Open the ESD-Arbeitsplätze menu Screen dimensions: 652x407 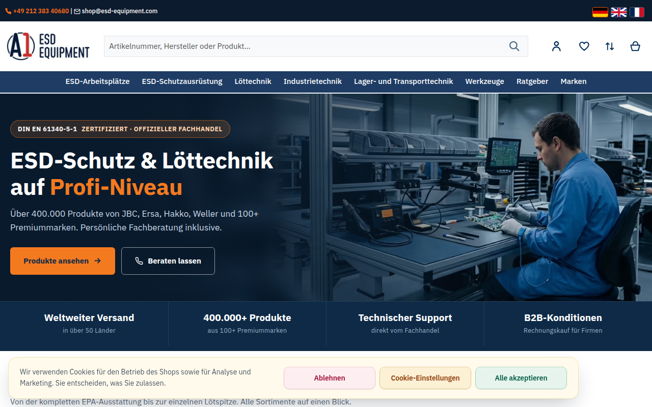[98, 81]
